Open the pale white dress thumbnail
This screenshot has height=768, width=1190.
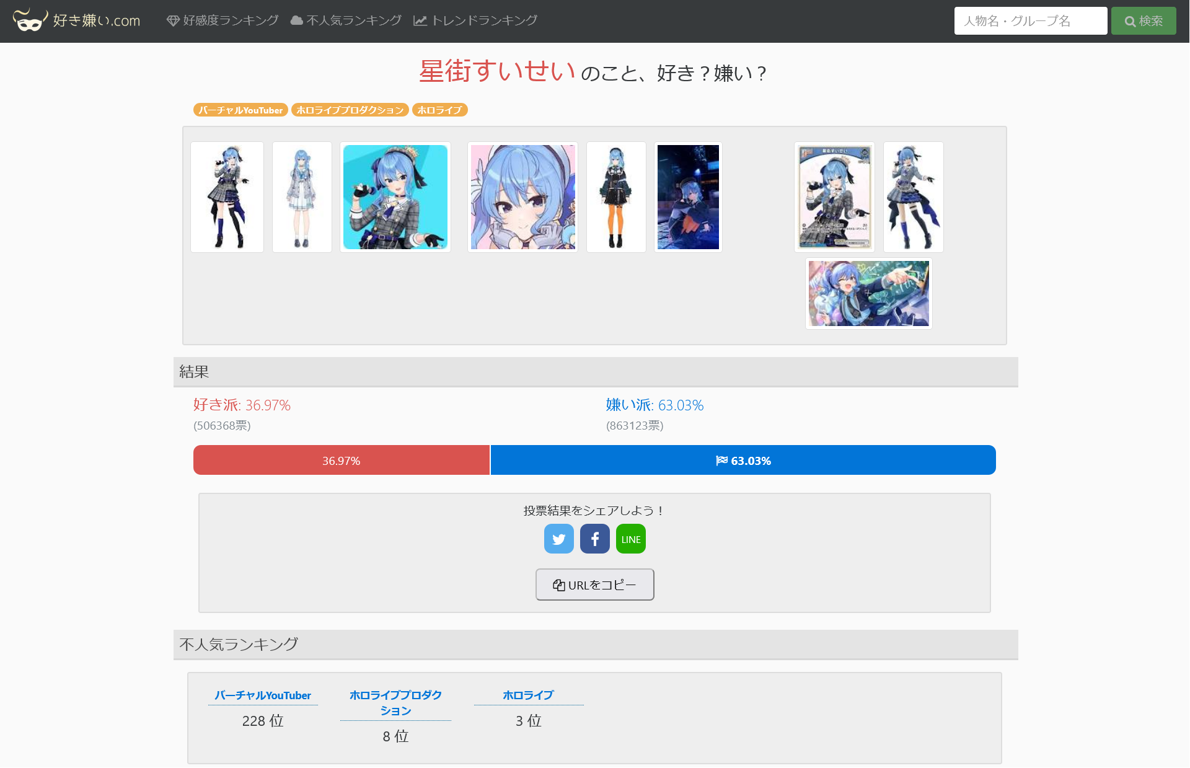(302, 197)
